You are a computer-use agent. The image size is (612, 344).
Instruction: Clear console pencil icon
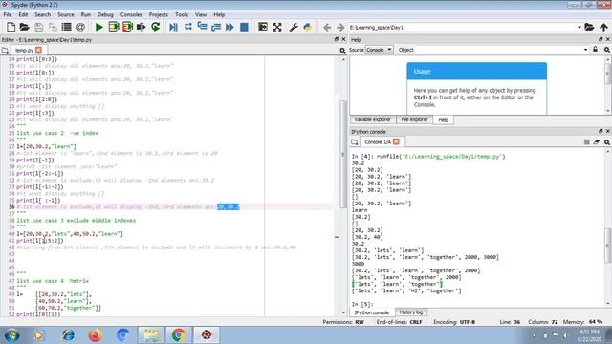click(597, 142)
